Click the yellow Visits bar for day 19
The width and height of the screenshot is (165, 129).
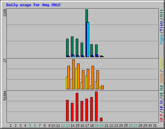pos(96,85)
